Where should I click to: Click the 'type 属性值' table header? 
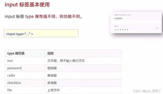pyautogui.click(x=25, y=53)
